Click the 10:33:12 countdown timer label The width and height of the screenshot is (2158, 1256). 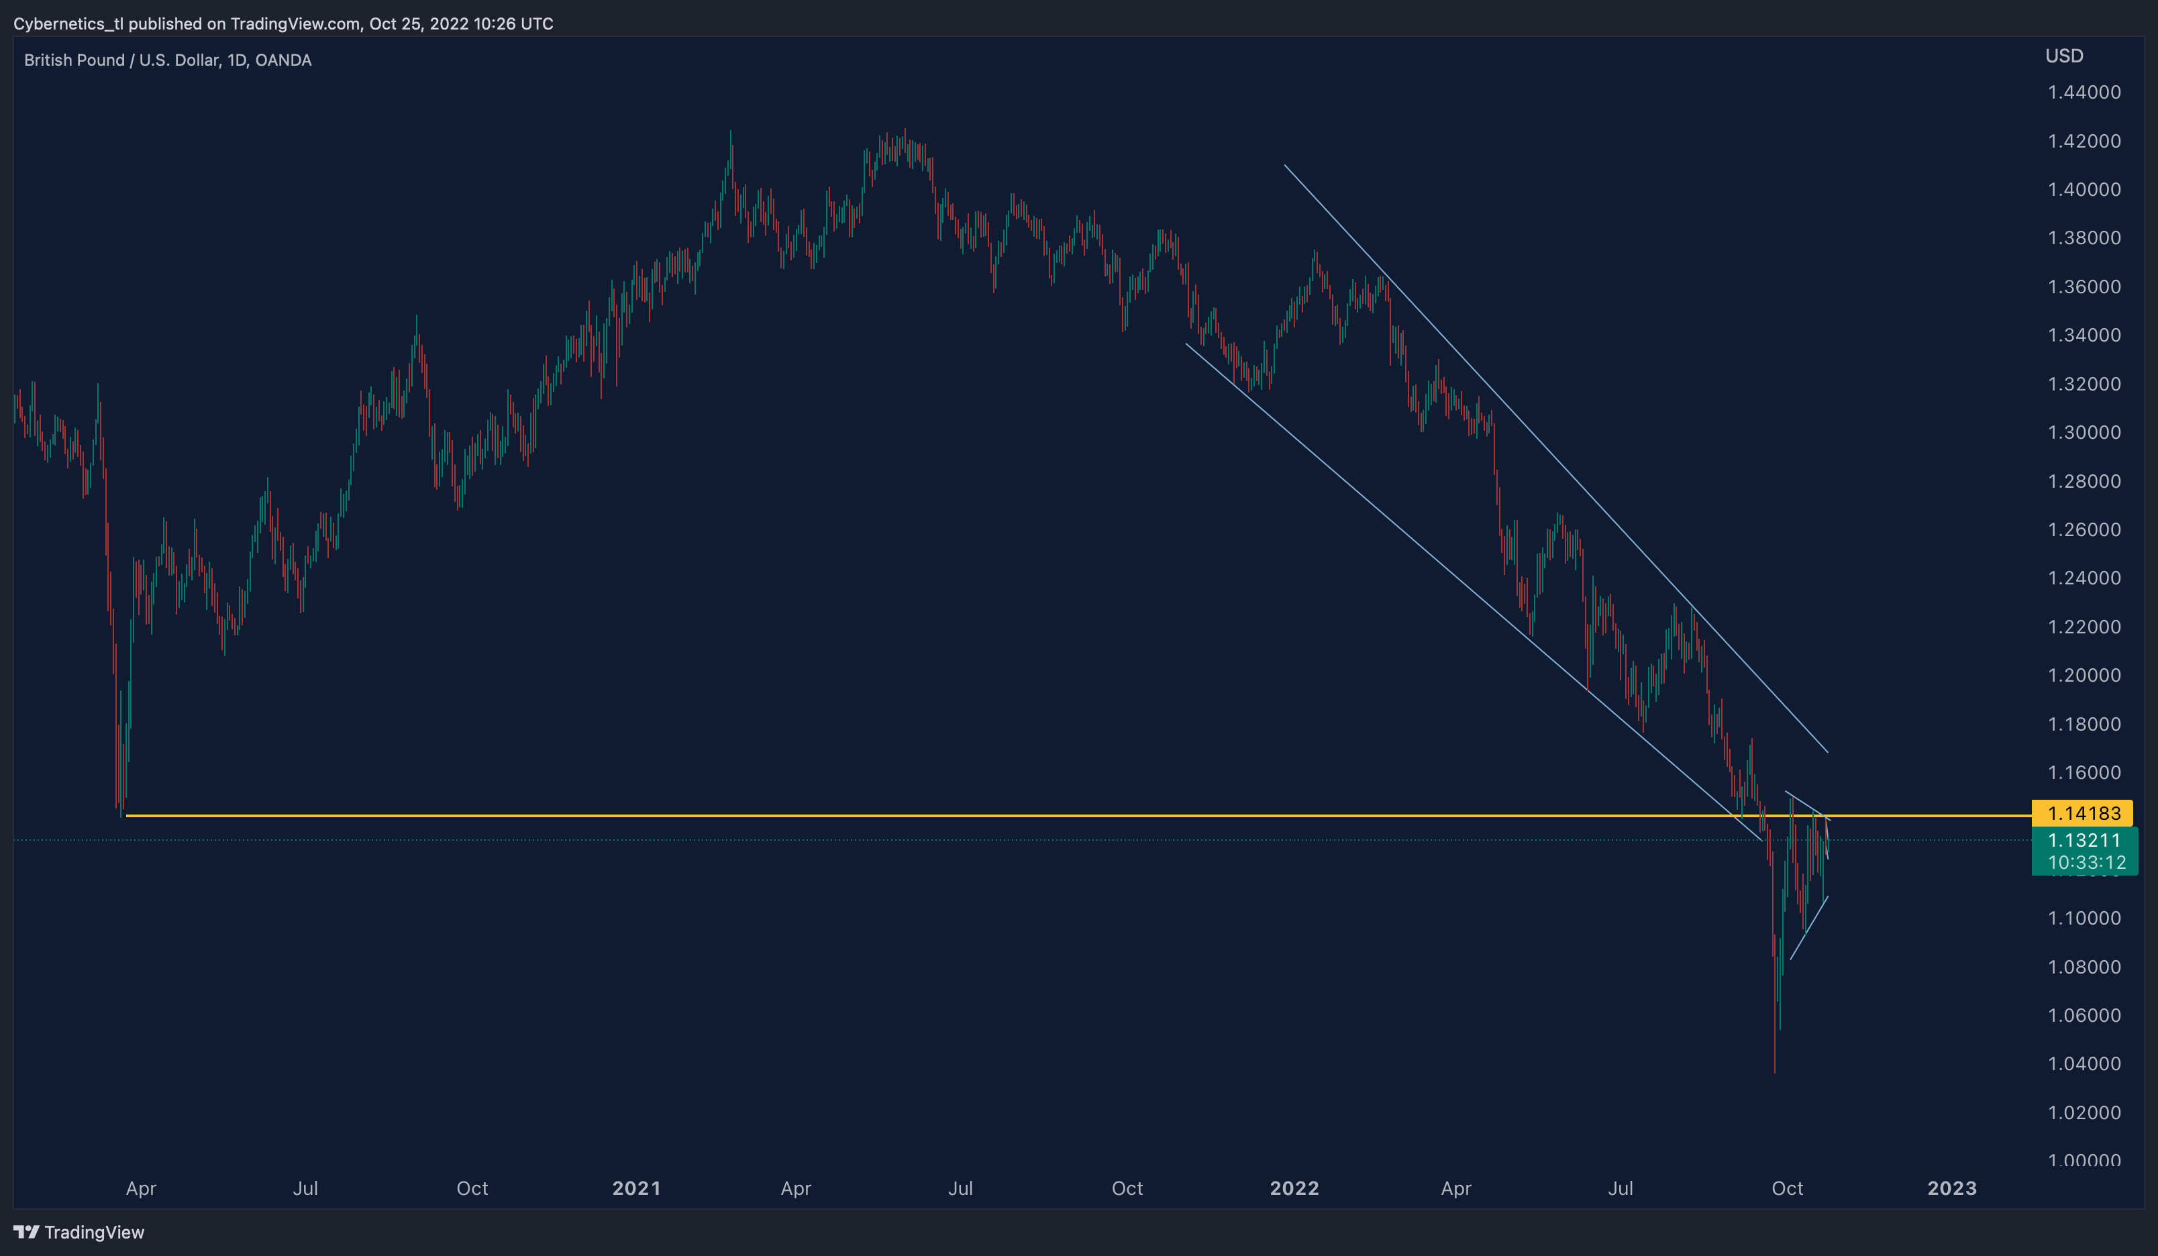(2087, 863)
